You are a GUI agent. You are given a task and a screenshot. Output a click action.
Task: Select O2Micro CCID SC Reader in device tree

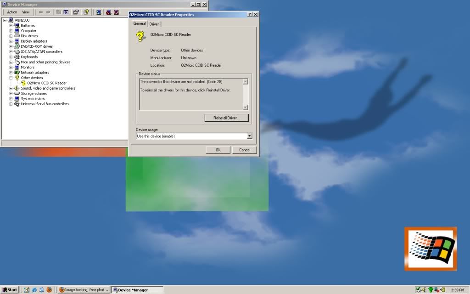tap(47, 83)
